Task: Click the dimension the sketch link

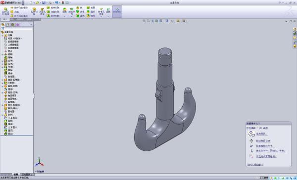Action: coord(265,146)
